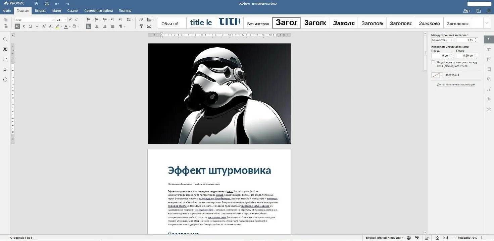Check 'Не добавлять интервал между абзацами' box
494x241 pixels.
433,62
